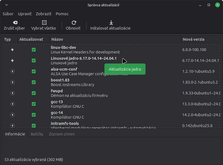Click the Inštalovať aktualizácie download icon

click(111, 23)
